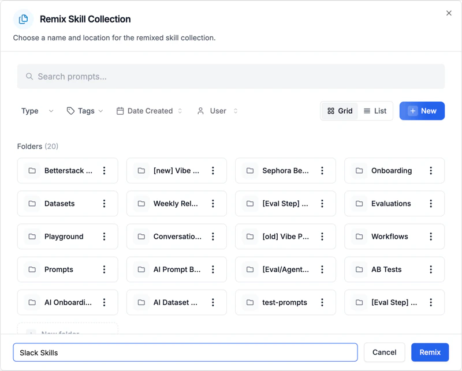Open the kebab menu on the Prompts folder
Image resolution: width=462 pixels, height=371 pixels.
point(105,269)
